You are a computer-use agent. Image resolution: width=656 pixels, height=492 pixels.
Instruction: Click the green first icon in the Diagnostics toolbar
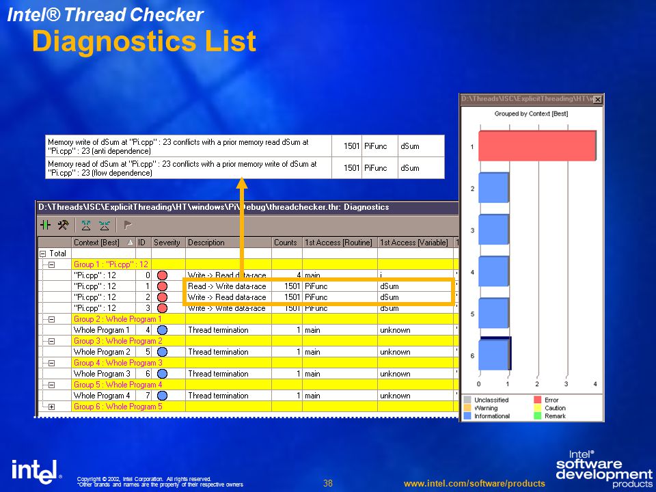[x=45, y=225]
